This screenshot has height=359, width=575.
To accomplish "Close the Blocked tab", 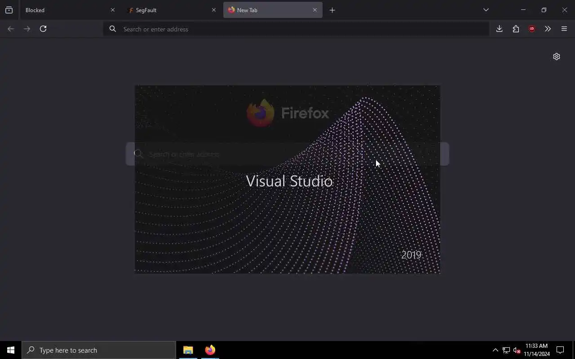I will click(x=113, y=10).
